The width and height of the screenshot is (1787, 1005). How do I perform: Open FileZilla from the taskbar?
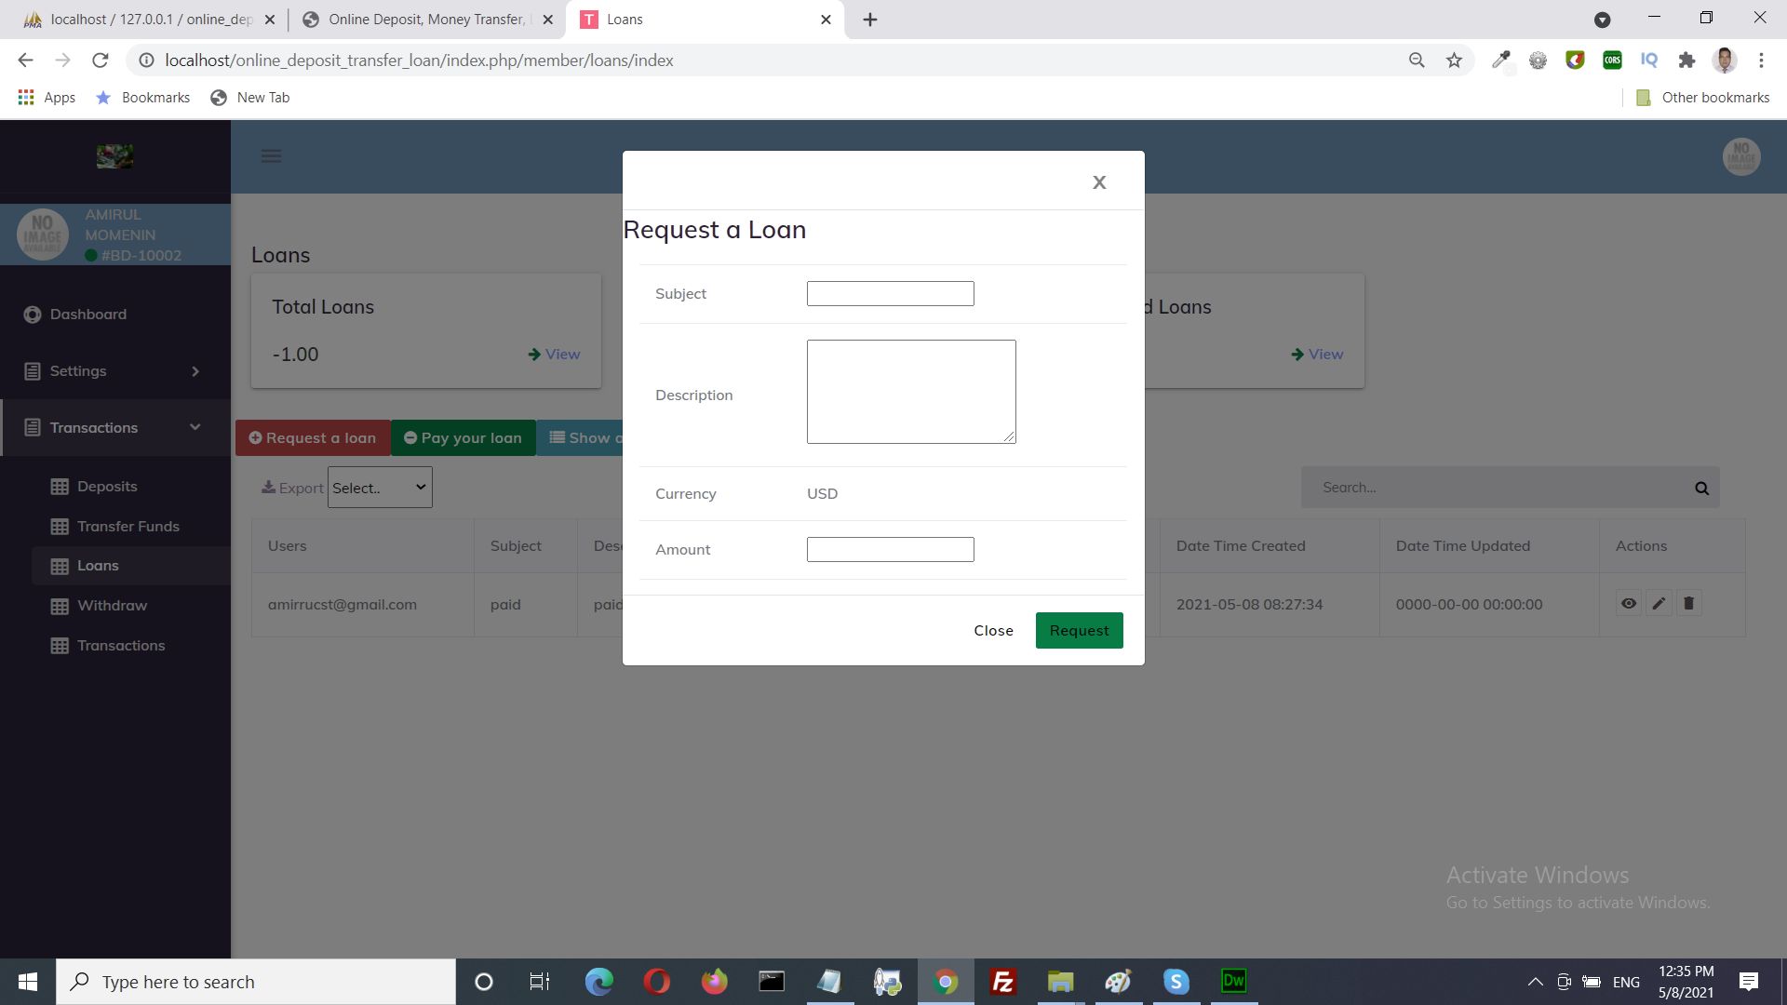pos(1002,982)
